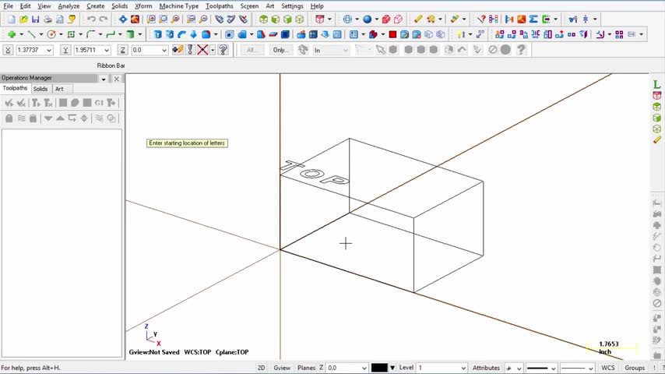Select the Create rectangle tool

point(71,34)
